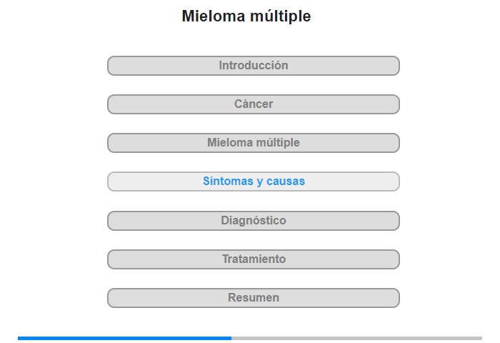The width and height of the screenshot is (500, 343).
Task: Click the blue filled part of the progress bar
Action: coord(125,338)
